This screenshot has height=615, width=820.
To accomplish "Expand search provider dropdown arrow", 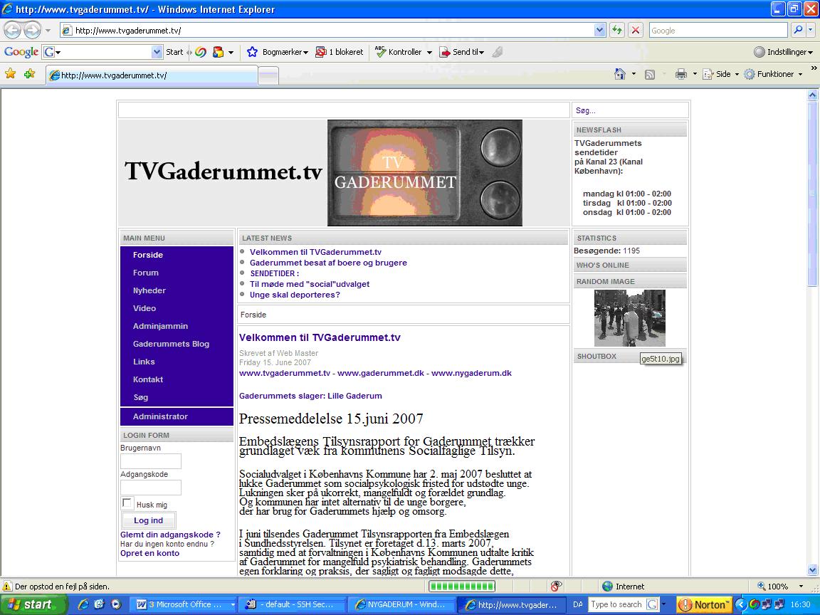I will [810, 30].
